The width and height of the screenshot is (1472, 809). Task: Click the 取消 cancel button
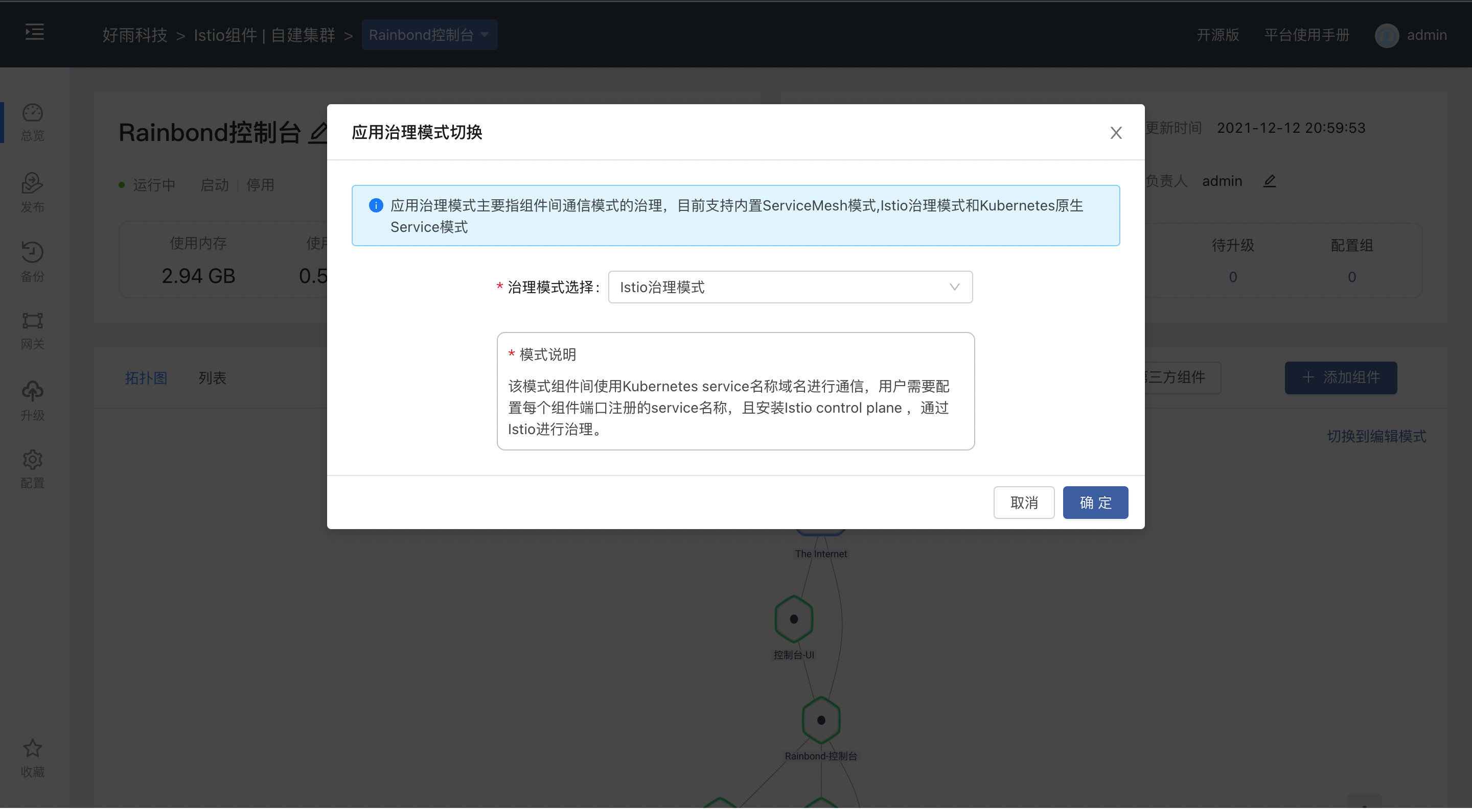click(x=1023, y=503)
